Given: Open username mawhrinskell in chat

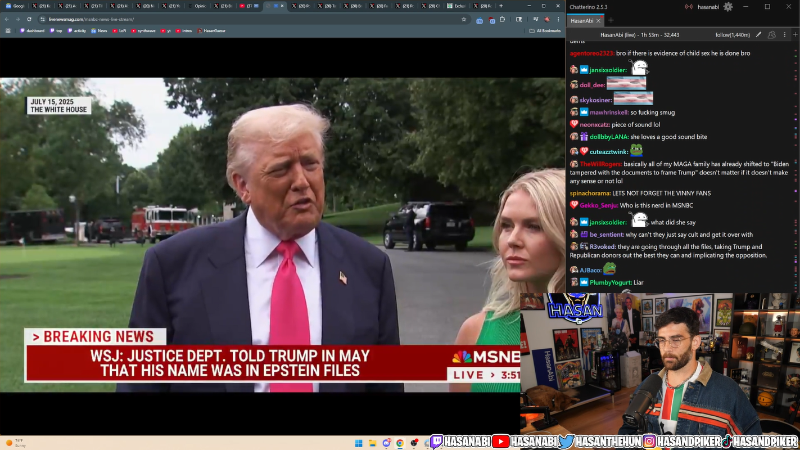Looking at the screenshot, I should [609, 112].
